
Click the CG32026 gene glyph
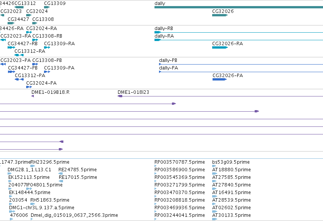point(220,15)
